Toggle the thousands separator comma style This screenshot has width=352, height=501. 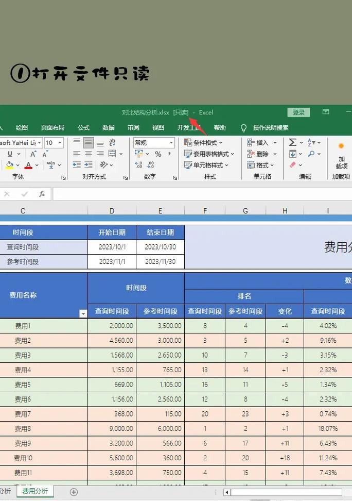coord(170,154)
